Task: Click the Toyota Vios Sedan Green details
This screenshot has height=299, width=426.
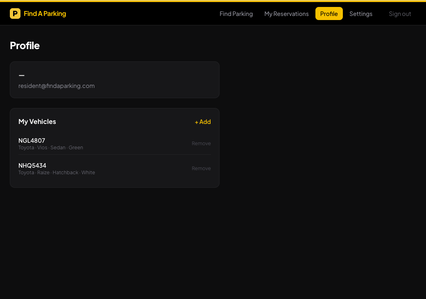Action: tap(51, 148)
